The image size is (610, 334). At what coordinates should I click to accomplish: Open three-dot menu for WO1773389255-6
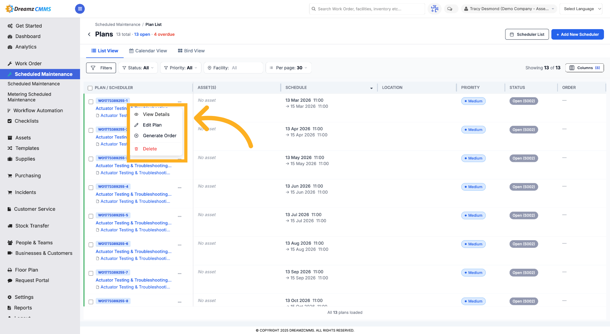point(180,245)
